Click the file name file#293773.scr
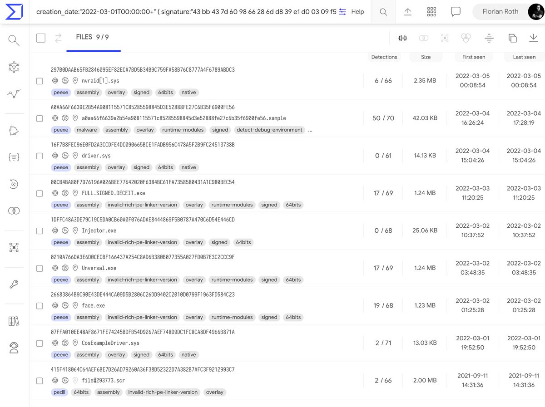 point(103,380)
